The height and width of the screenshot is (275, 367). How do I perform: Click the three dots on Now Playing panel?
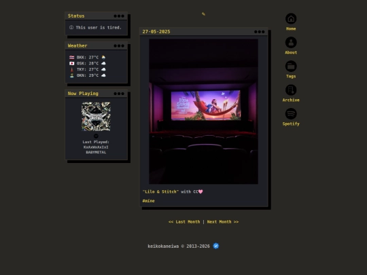(x=119, y=94)
